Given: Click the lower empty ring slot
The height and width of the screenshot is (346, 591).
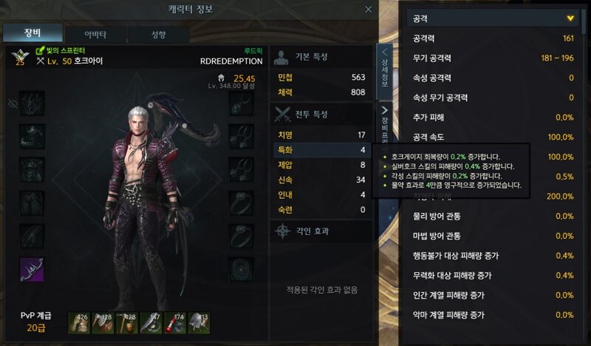Looking at the screenshot, I should 242,236.
